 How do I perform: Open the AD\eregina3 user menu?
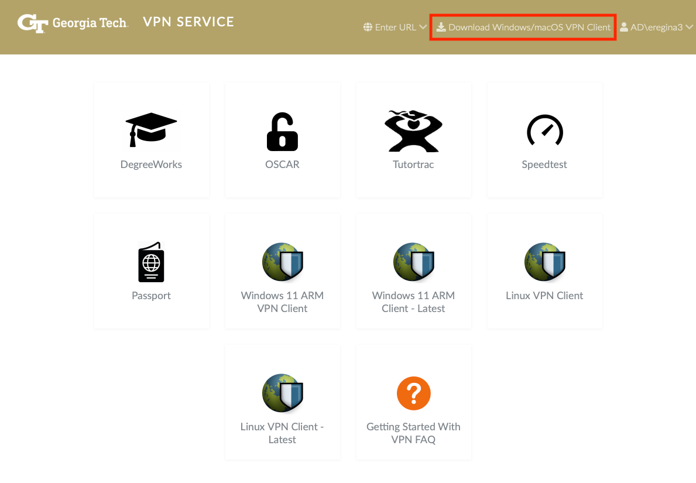pos(657,27)
